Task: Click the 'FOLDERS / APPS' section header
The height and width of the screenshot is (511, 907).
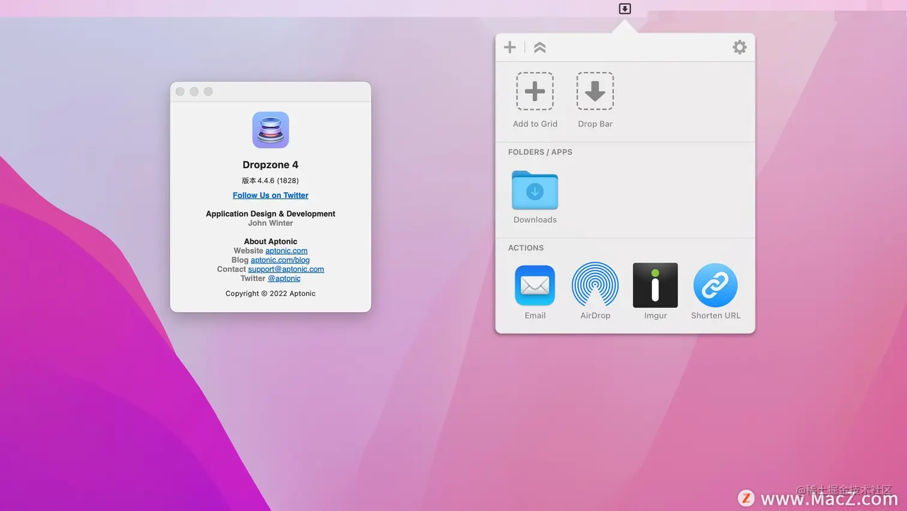Action: 540,152
